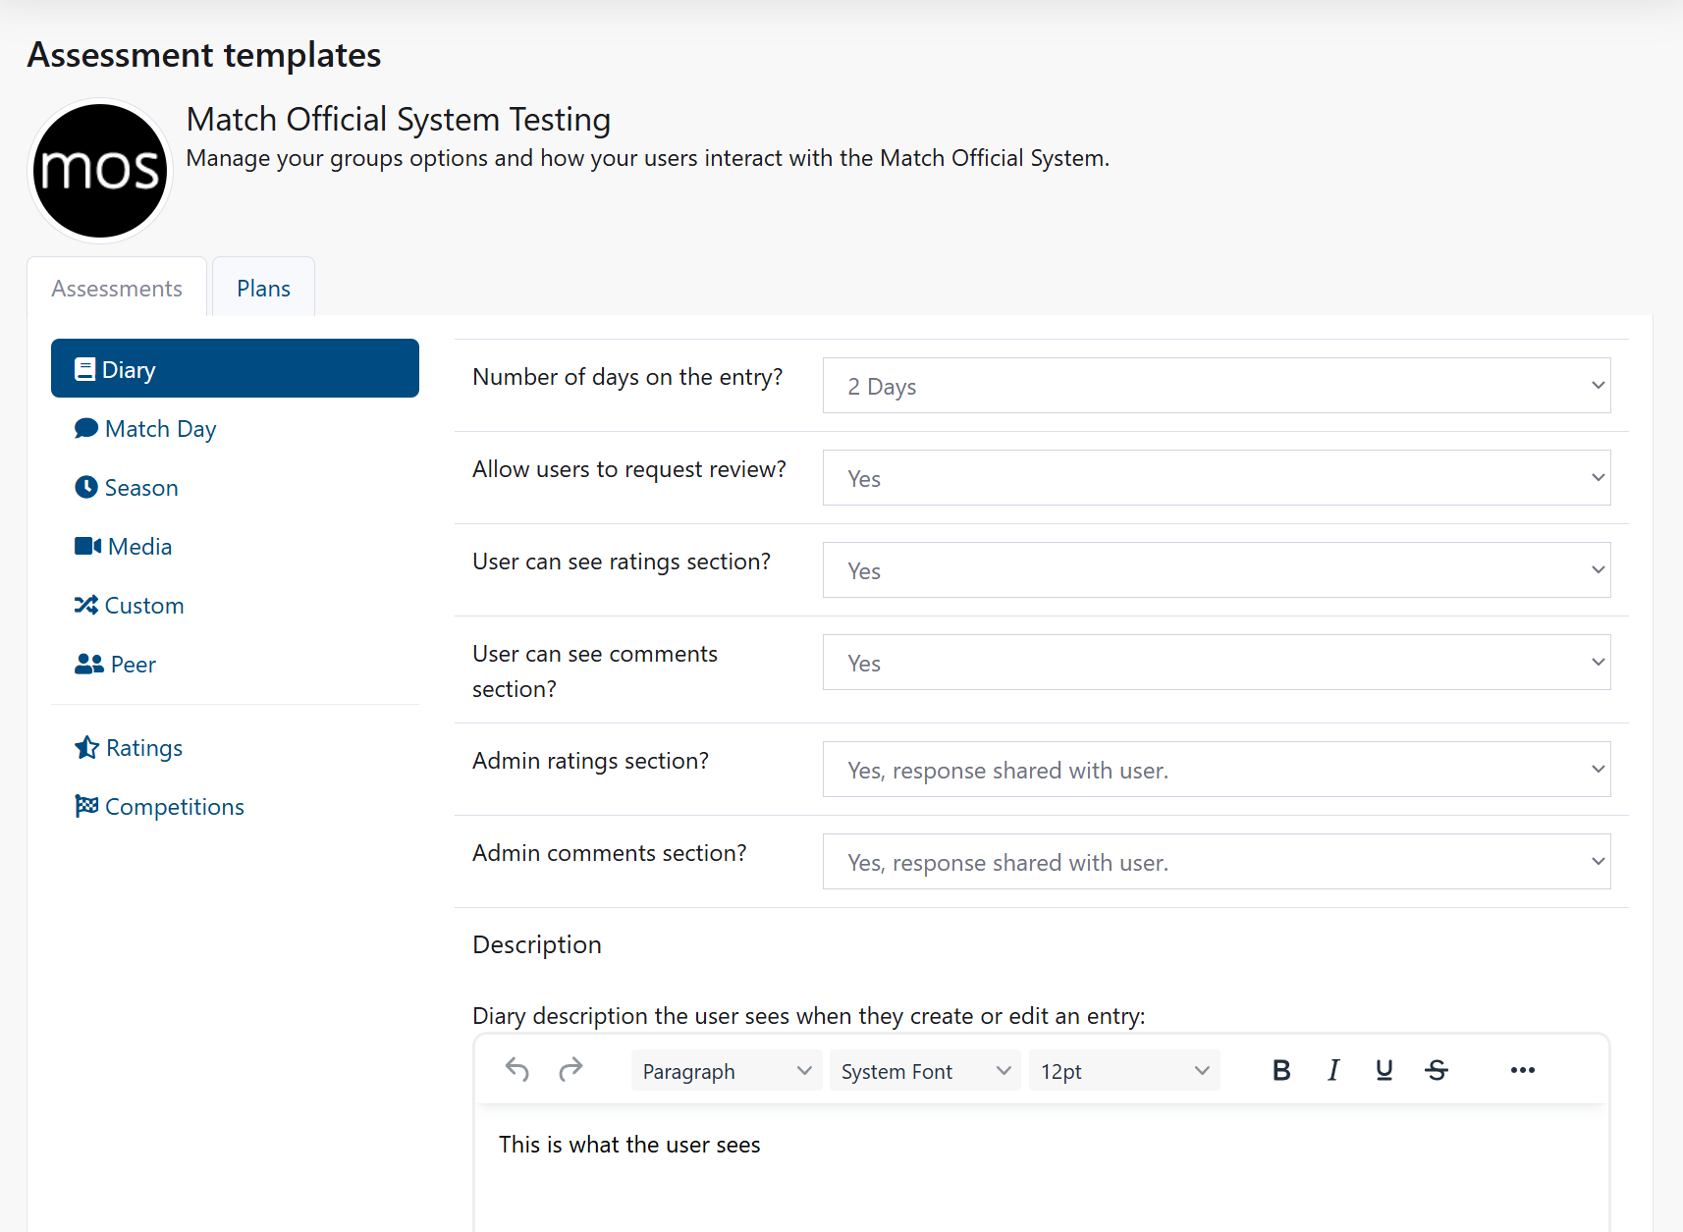Click the undo arrow in the editor

tap(517, 1070)
